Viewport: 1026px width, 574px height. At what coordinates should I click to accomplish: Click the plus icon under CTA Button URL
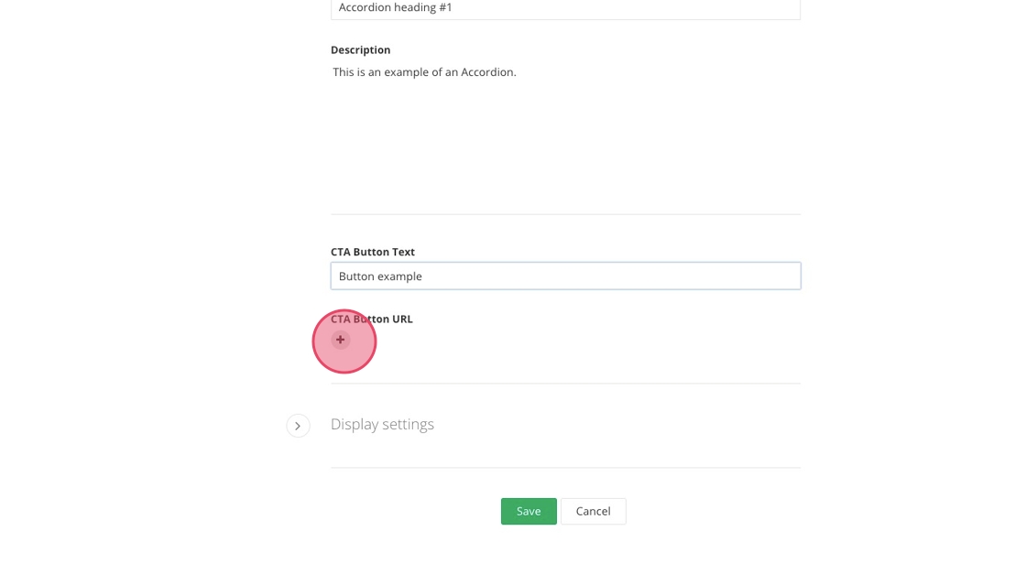(341, 340)
